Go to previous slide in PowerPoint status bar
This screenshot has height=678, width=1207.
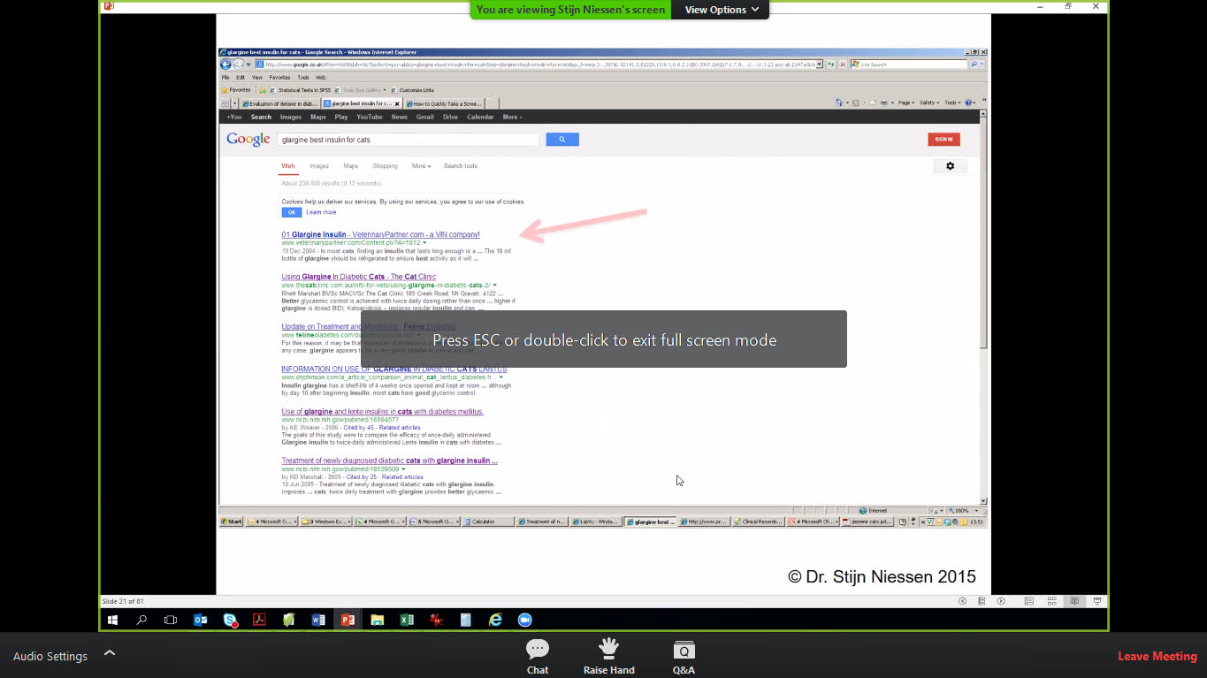963,601
